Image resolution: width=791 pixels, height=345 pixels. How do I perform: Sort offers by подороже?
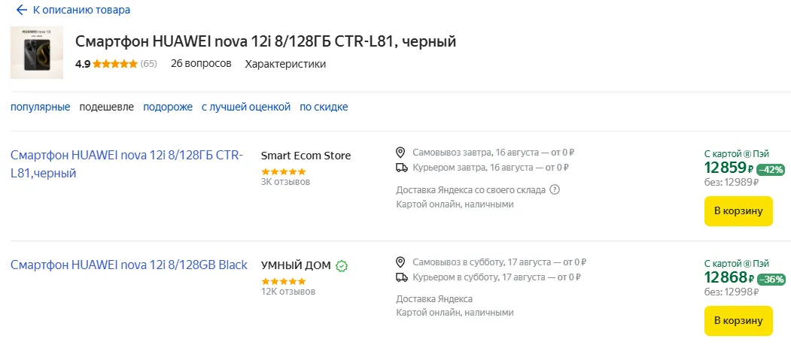(168, 107)
